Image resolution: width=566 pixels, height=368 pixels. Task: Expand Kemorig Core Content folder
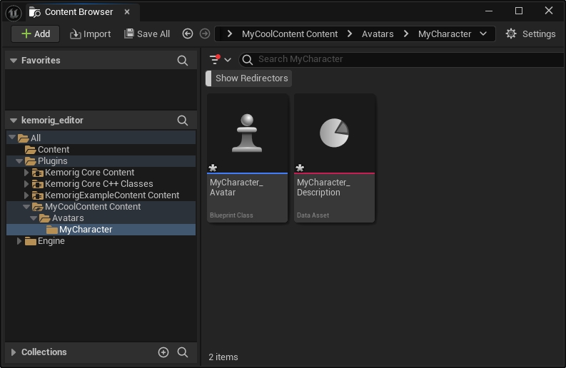(26, 173)
